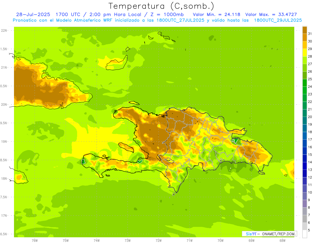Click the legend value 20
317x244 pixels.
(310, 117)
